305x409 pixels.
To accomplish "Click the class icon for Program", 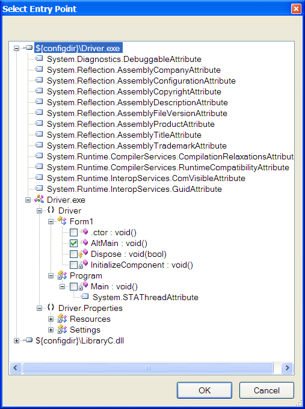I will [62, 275].
